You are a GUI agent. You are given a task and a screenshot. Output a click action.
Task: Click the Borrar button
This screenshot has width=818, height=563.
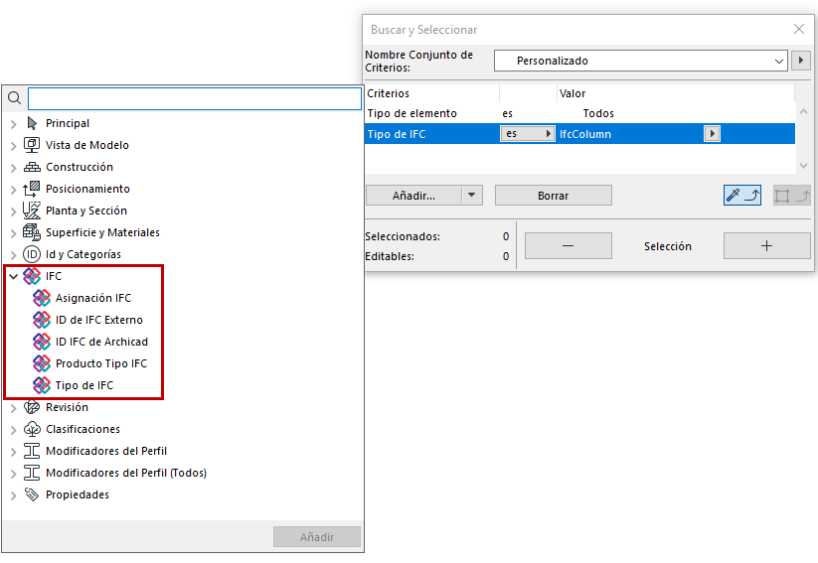(553, 196)
